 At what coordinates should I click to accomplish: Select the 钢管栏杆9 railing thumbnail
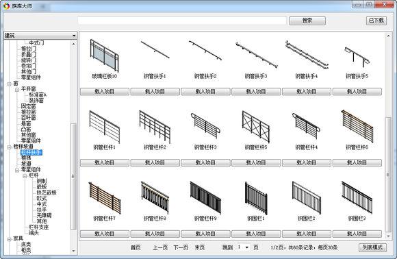pyautogui.click(x=205, y=197)
